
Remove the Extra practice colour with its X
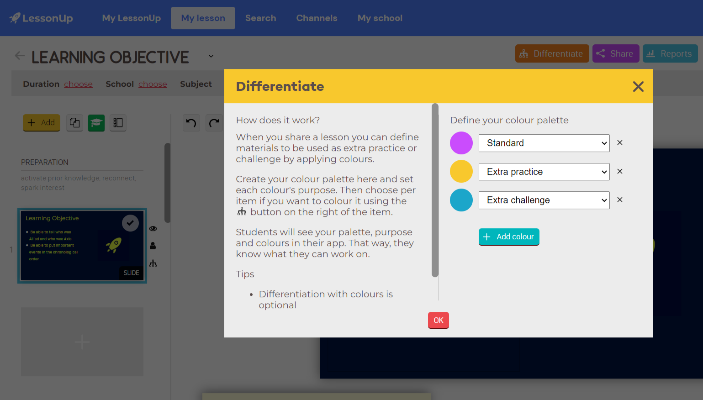click(x=619, y=171)
